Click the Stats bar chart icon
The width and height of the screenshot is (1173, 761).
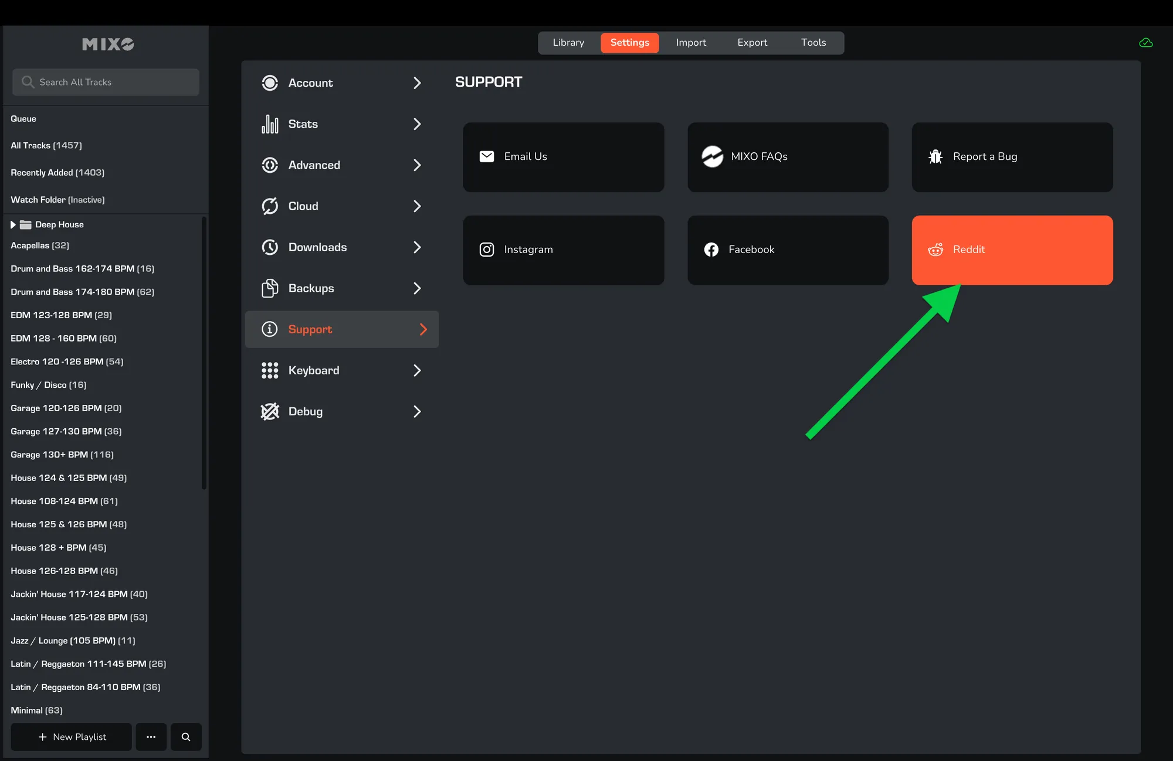pyautogui.click(x=270, y=124)
